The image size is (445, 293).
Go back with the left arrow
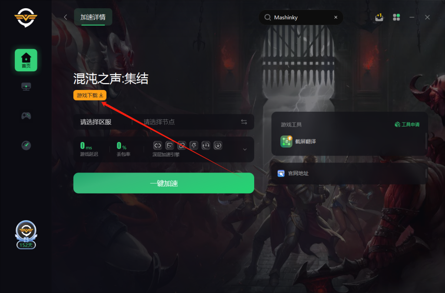click(66, 17)
